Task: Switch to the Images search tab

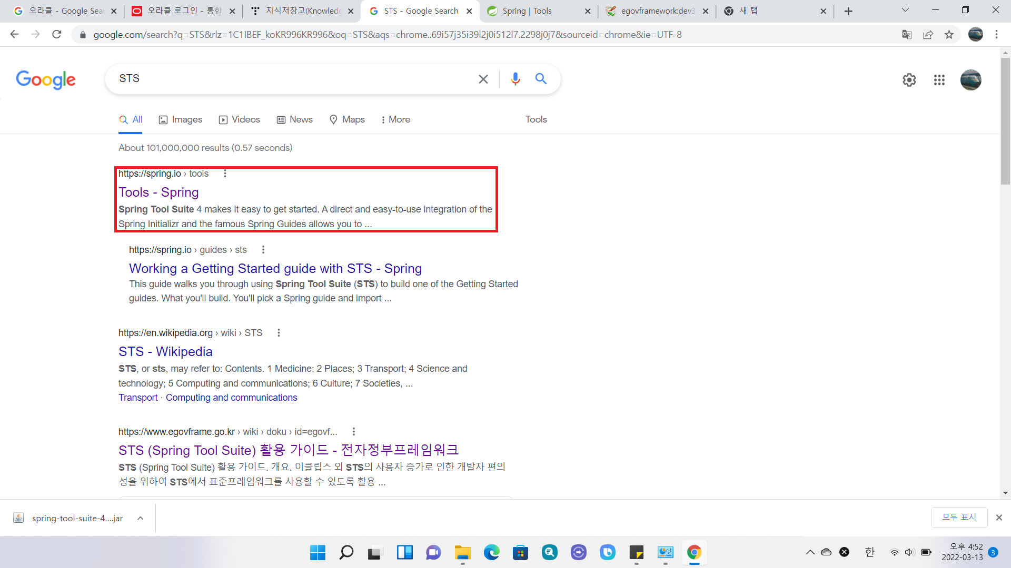Action: (181, 120)
